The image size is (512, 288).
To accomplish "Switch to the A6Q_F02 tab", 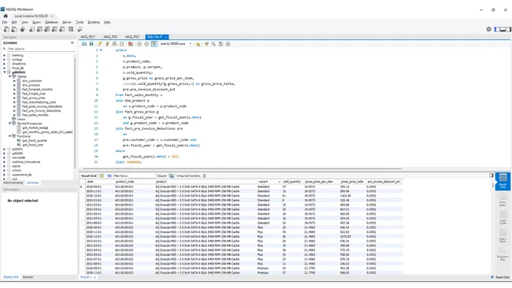I will [110, 37].
